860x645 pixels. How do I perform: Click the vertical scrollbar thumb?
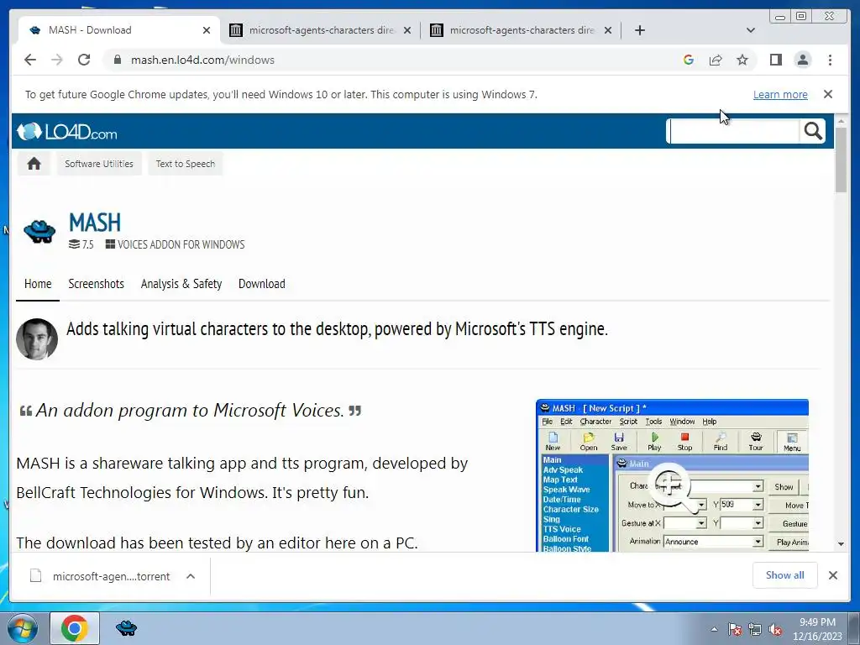841,160
